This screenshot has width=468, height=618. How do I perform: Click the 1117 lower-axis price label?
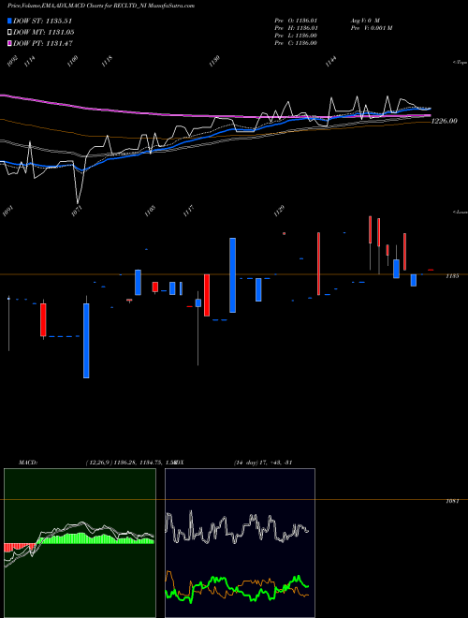coord(191,211)
